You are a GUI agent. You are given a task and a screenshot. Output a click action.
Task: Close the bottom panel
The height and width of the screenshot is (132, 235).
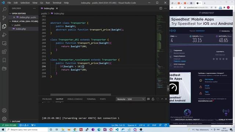tap(166, 99)
